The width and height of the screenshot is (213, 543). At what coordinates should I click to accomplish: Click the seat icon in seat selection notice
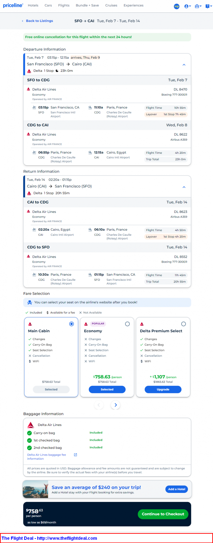point(30,302)
